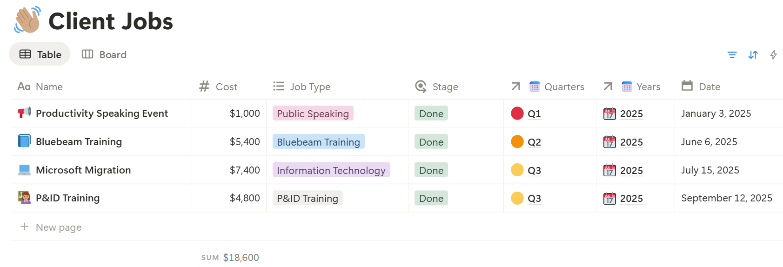
Task: Click the Public Speaking pink tag
Action: coord(313,114)
